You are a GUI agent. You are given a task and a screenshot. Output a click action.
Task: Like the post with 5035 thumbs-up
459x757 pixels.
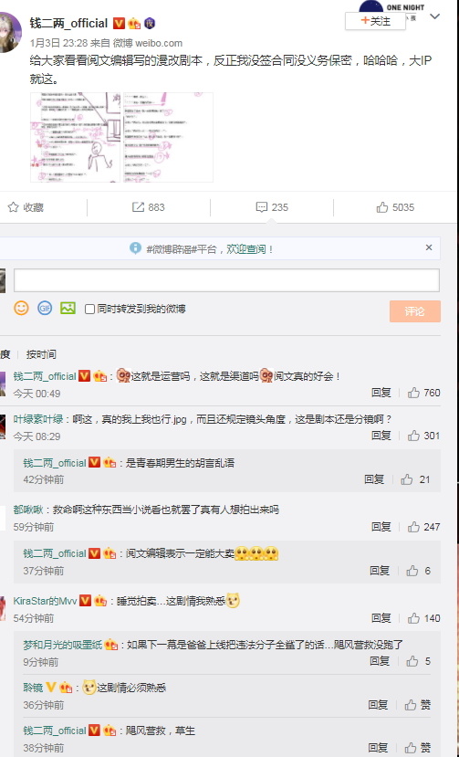pyautogui.click(x=382, y=207)
